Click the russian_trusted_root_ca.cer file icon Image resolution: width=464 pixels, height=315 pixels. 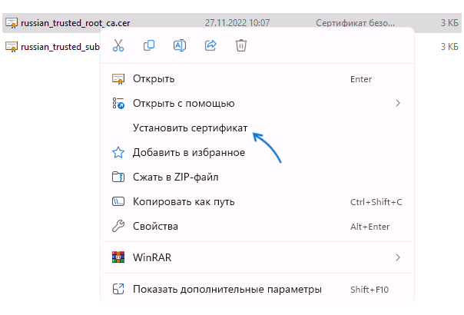[12, 23]
